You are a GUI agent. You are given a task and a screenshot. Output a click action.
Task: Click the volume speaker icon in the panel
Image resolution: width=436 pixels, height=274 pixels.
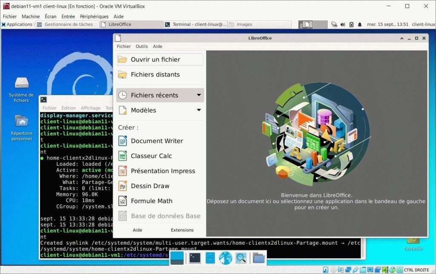pos(343,24)
